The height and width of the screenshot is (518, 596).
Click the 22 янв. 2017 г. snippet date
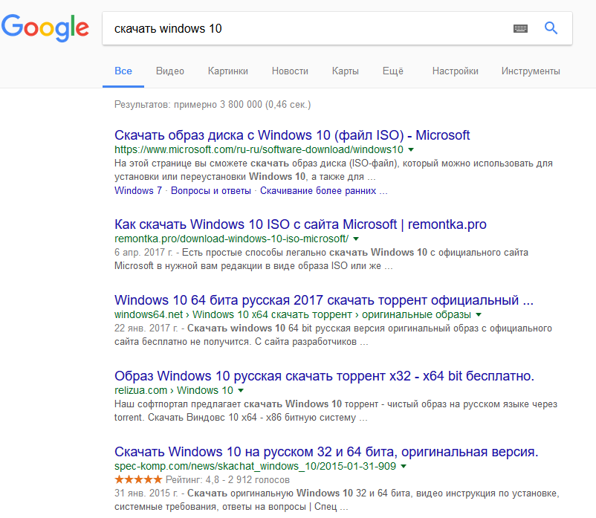point(146,328)
